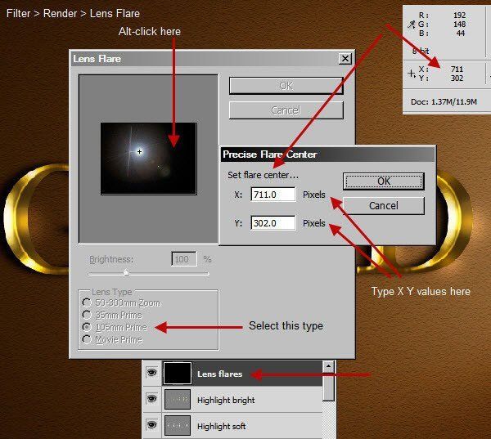This screenshot has width=491, height=439.
Task: Select the Movie Prime lens type
Action: [x=87, y=339]
